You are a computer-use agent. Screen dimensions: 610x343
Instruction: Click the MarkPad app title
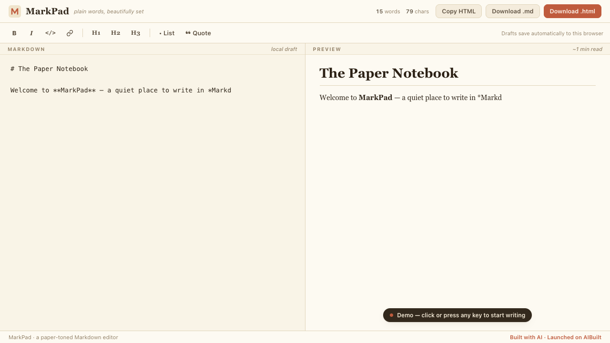[x=47, y=11]
